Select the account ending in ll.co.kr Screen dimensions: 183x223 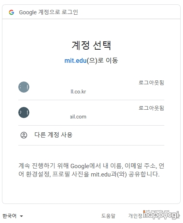coord(91,87)
